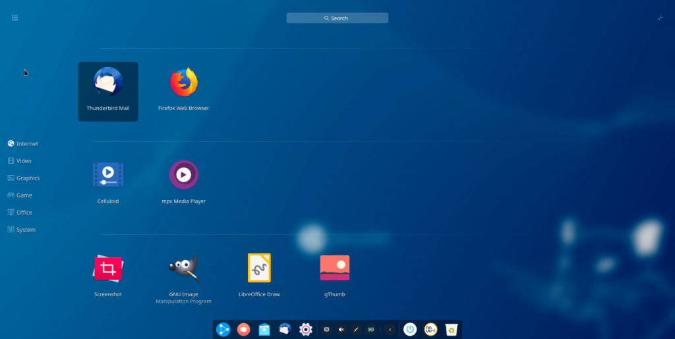The width and height of the screenshot is (675, 339).
Task: Jump to the Video category
Action: (19, 161)
